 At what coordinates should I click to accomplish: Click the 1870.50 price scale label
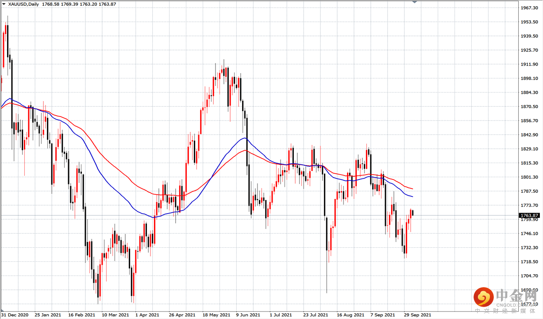(529, 107)
